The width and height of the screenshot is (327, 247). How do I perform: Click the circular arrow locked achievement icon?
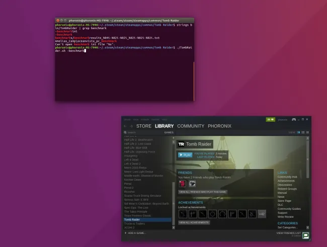click(222, 214)
